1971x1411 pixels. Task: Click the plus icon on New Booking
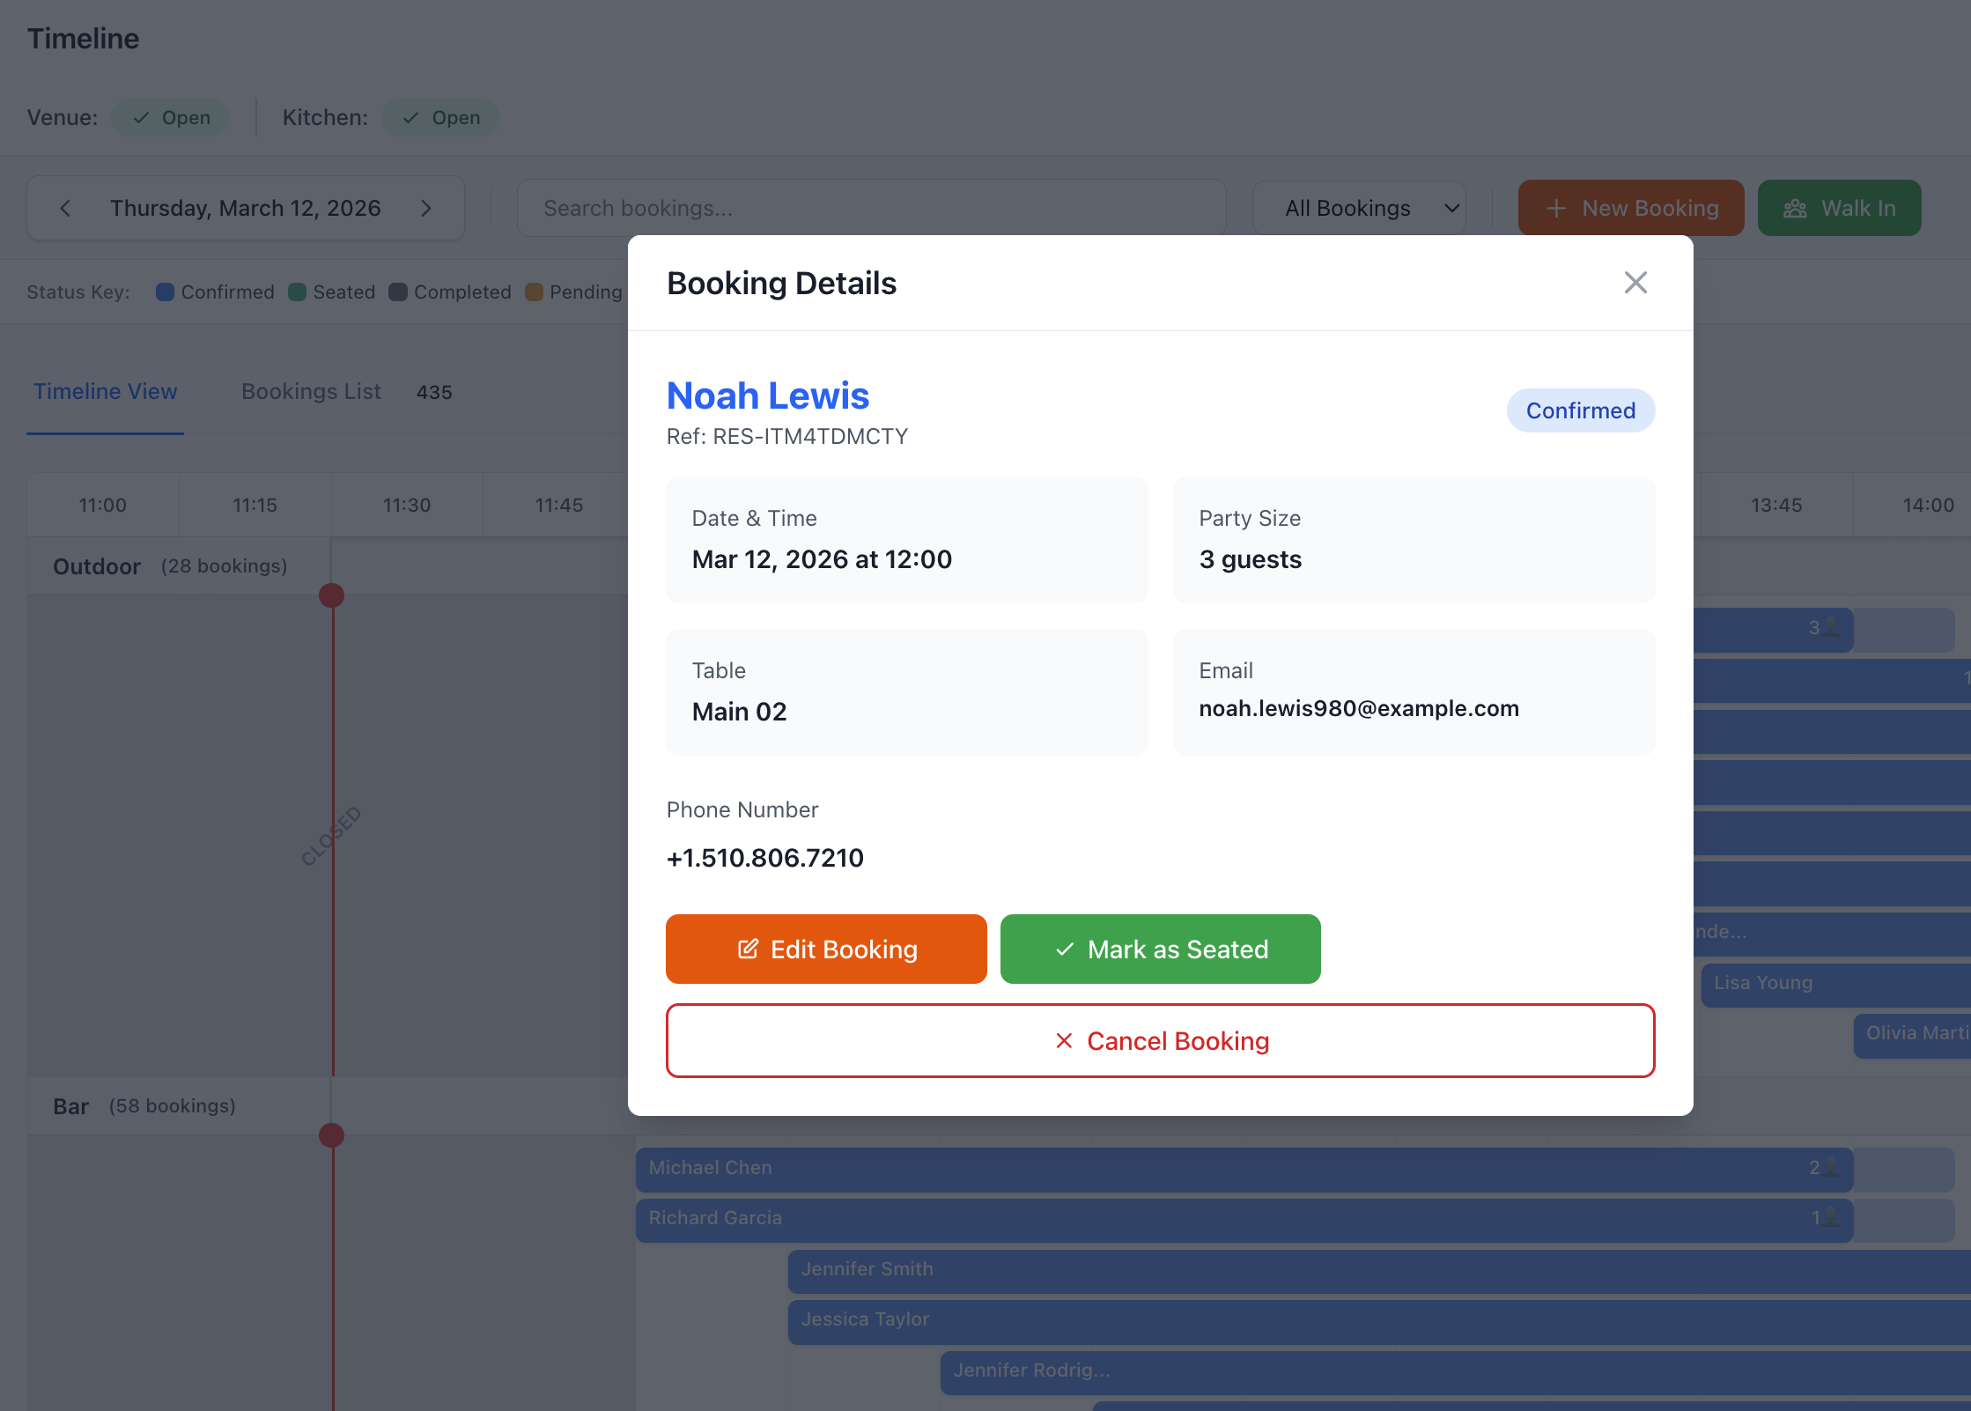[x=1556, y=208]
